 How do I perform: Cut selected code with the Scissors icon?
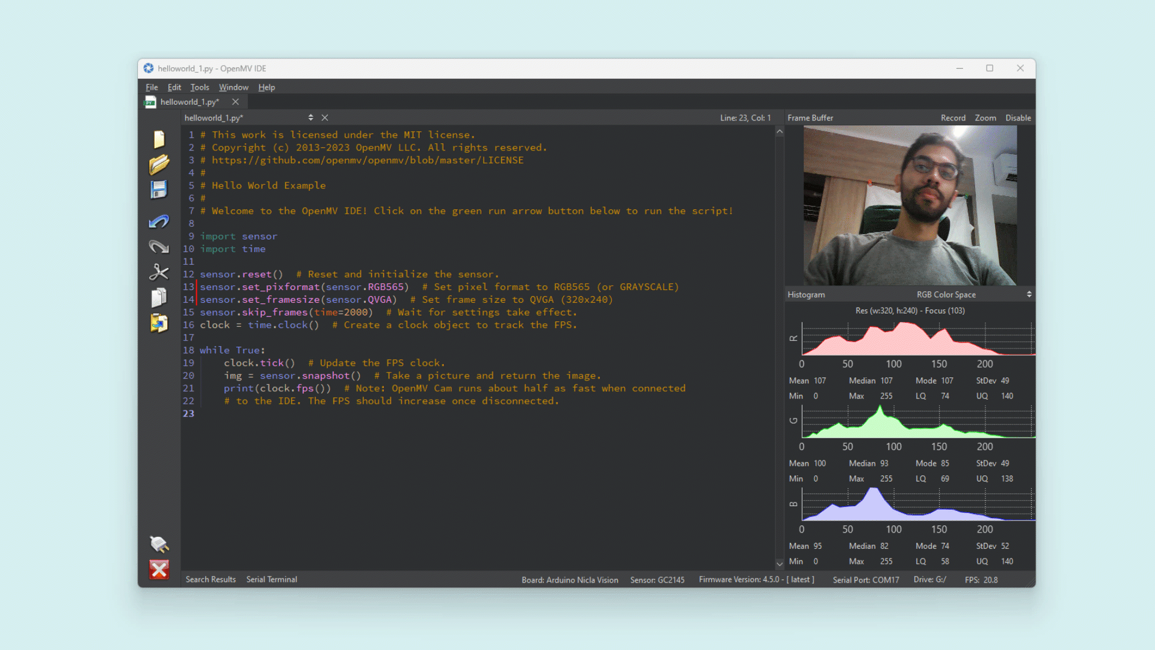click(x=158, y=272)
